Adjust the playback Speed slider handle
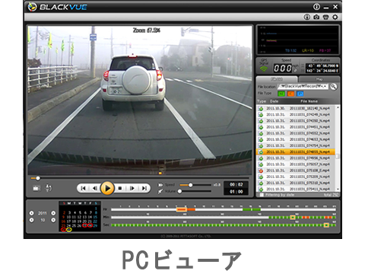The image size is (365, 274). click(190, 185)
